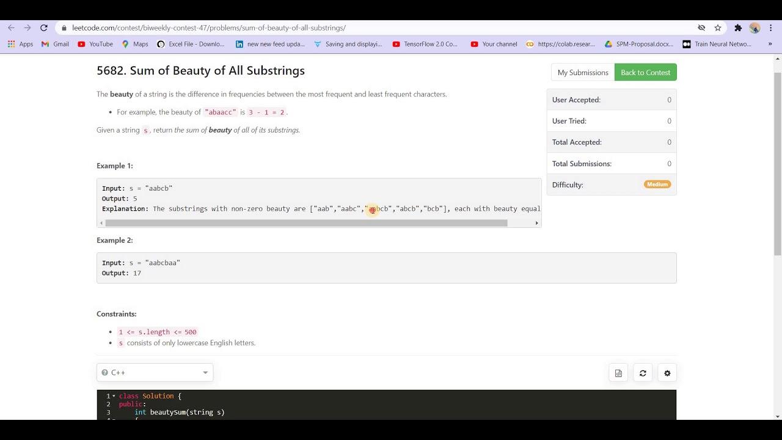Open the Extensions puzzle icon

pos(738,28)
